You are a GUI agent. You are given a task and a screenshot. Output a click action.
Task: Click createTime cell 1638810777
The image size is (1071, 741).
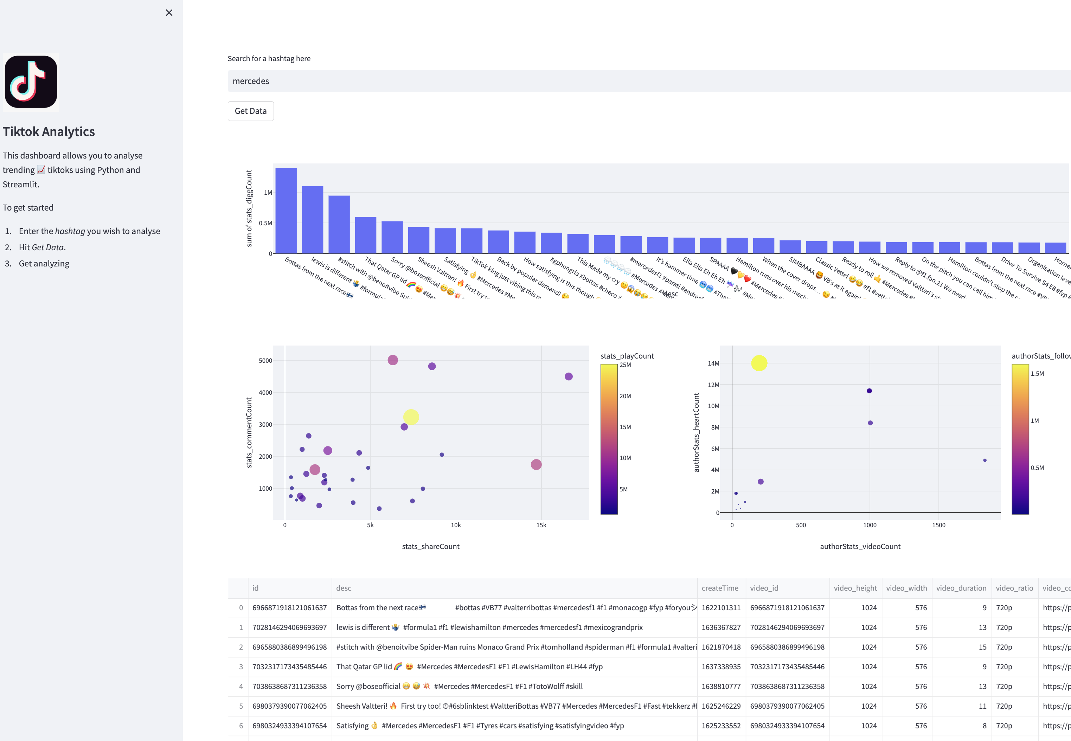pos(721,686)
